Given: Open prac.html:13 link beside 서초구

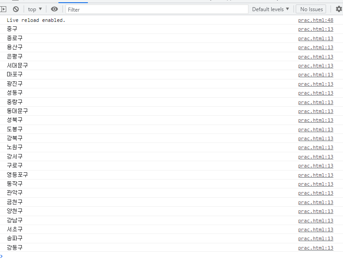Looking at the screenshot, I should click(x=316, y=229).
